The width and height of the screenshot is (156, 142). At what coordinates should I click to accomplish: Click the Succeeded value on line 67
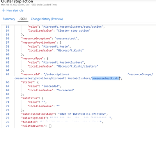point(51,86)
